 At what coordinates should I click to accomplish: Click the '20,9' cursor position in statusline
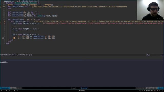(x=148, y=55)
